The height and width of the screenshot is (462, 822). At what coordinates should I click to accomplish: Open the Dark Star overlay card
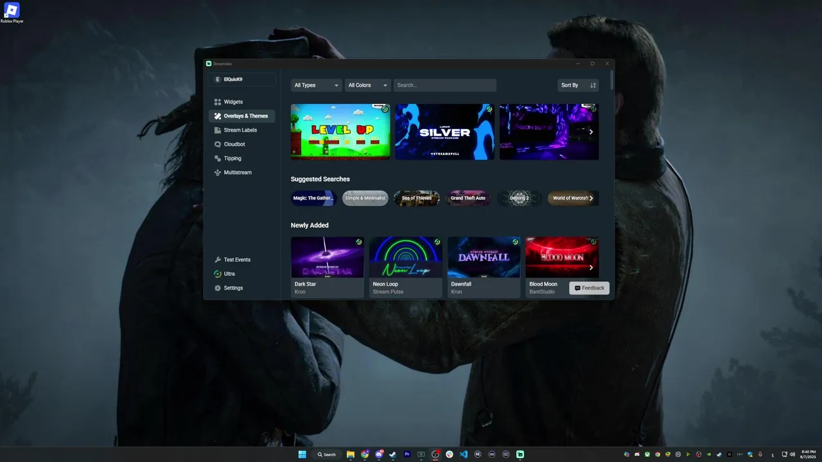click(328, 267)
